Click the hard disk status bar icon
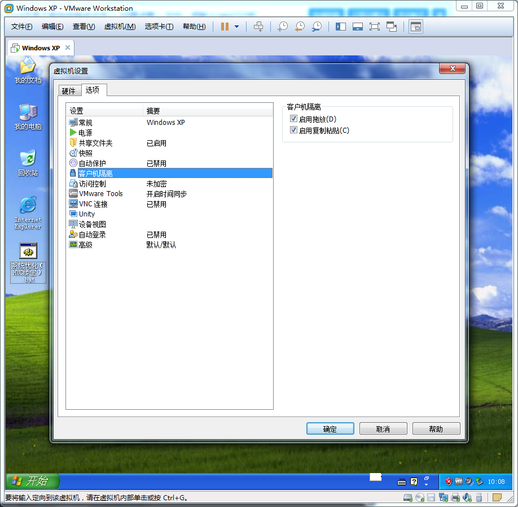The width and height of the screenshot is (518, 507). [408, 498]
